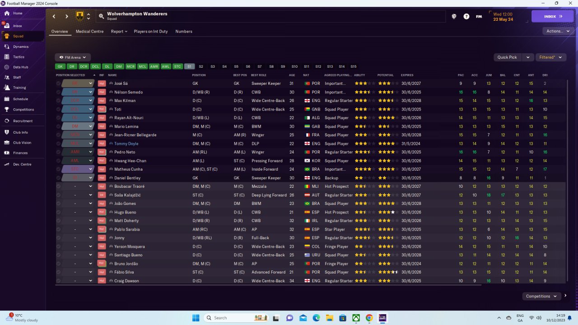The width and height of the screenshot is (578, 325).
Task: Click the STC position chip
Action: (x=177, y=66)
